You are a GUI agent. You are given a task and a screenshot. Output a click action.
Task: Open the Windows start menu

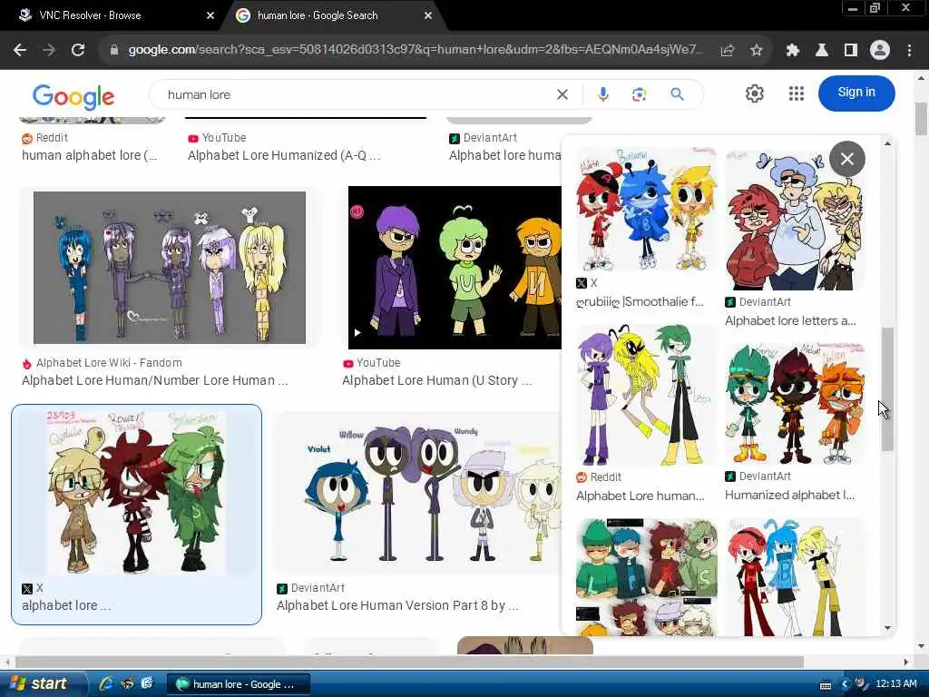pyautogui.click(x=42, y=684)
